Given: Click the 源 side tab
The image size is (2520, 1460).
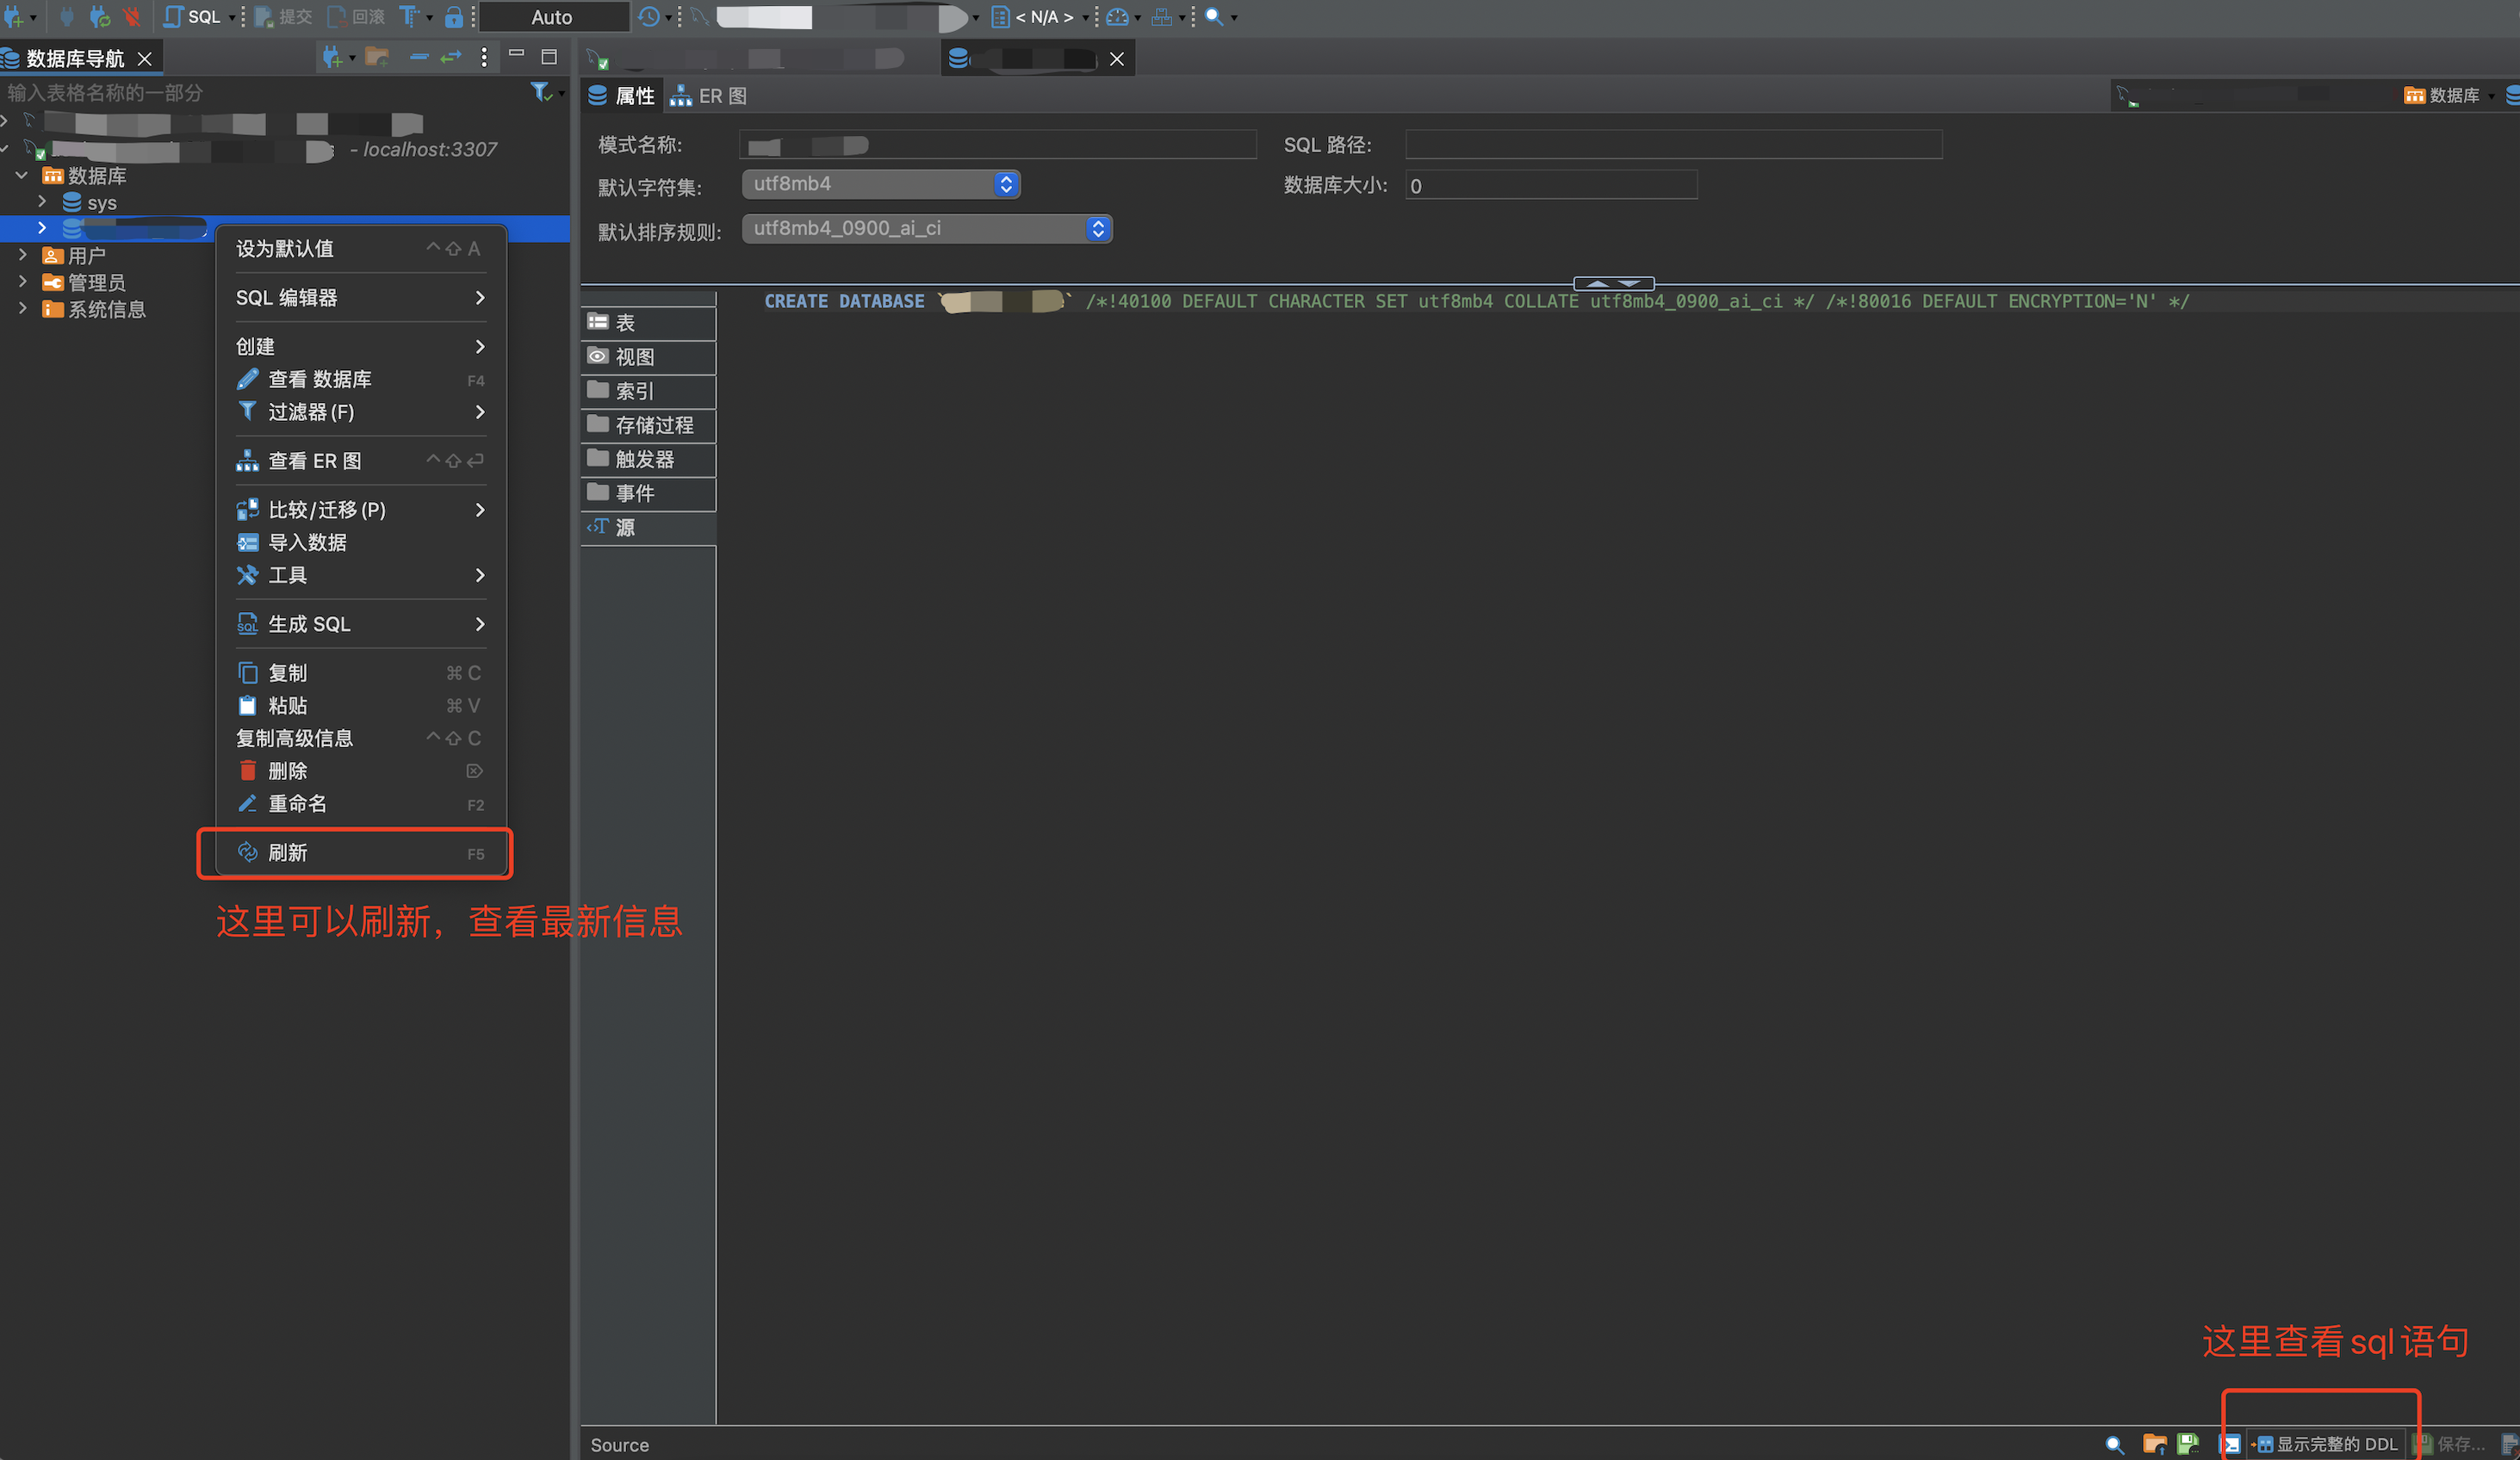Looking at the screenshot, I should (648, 528).
